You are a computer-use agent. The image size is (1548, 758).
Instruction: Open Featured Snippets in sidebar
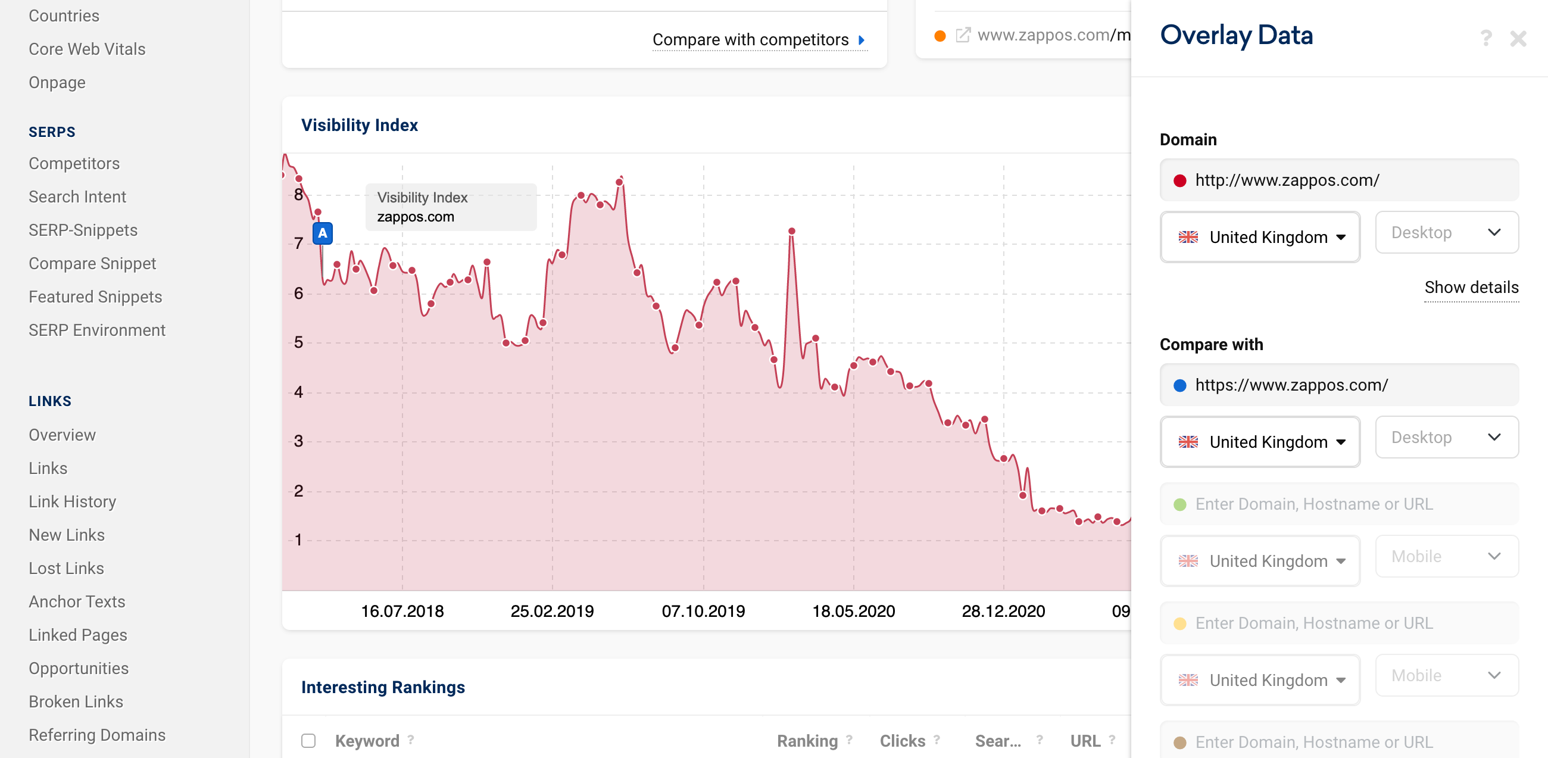[95, 297]
